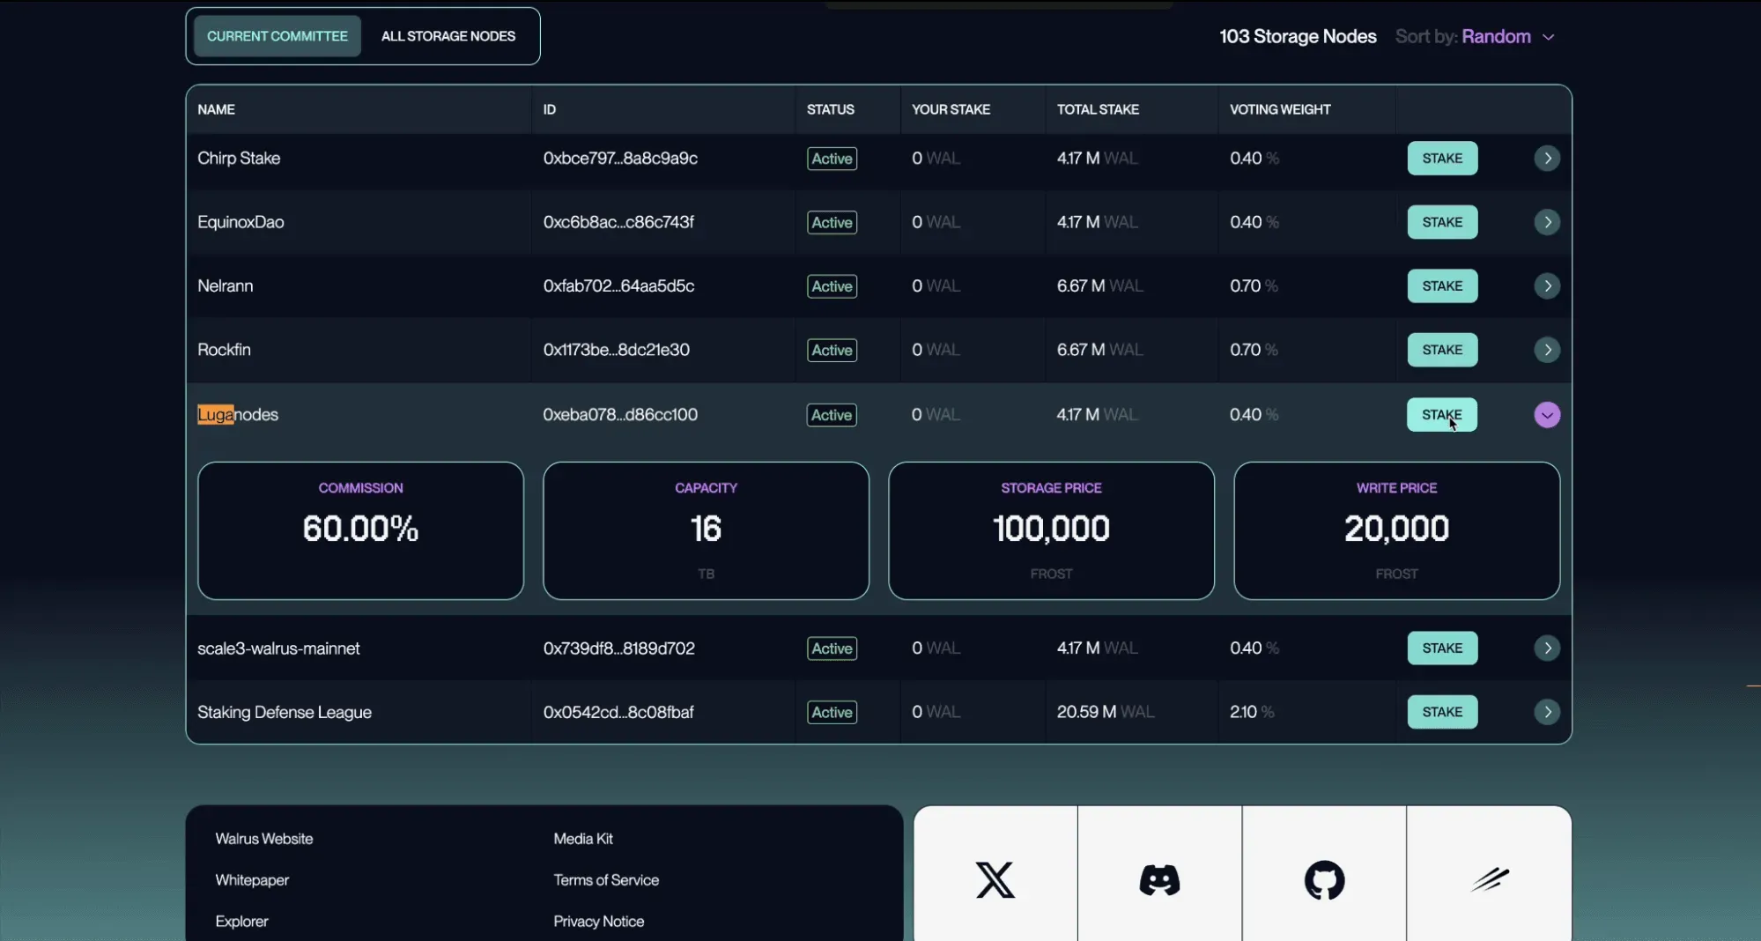Select node ID 0xbce797...8a8c9a9c
The image size is (1761, 941).
tap(620, 159)
